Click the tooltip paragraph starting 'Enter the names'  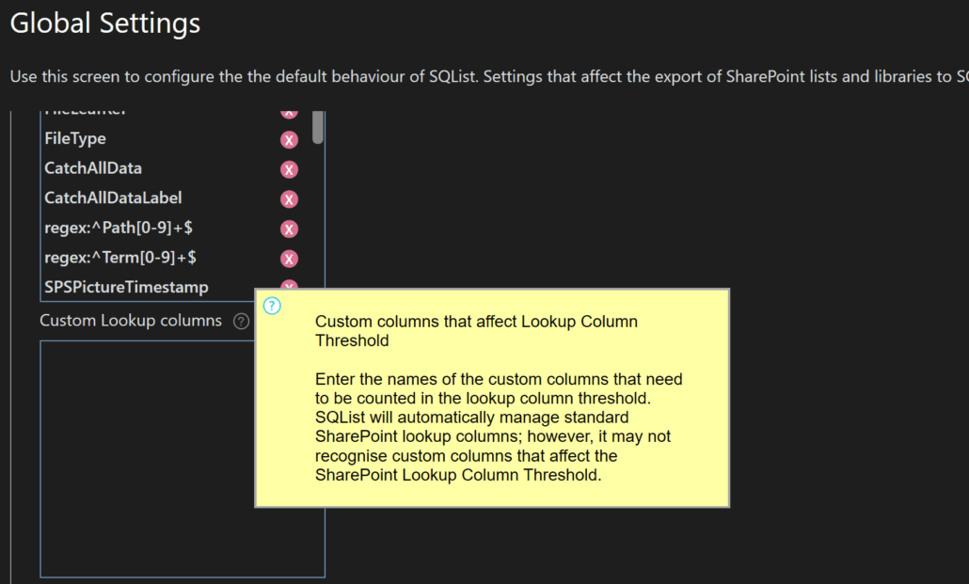tap(499, 427)
